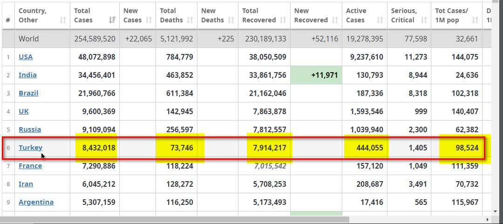Select Turkey active cases 444,055

pyautogui.click(x=369, y=148)
